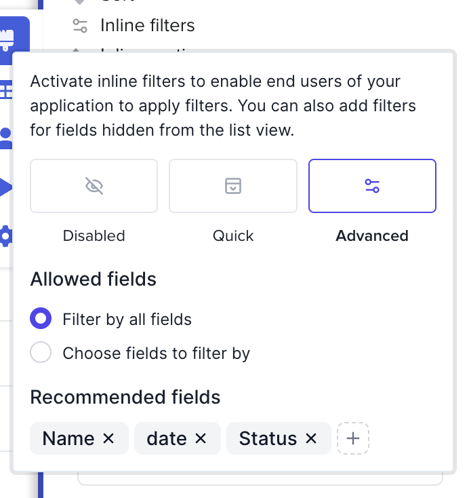Click the play icon in left sidebar
This screenshot has width=469, height=498.
tap(6, 187)
